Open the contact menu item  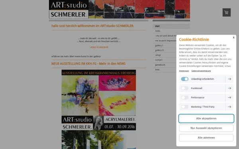165,60
